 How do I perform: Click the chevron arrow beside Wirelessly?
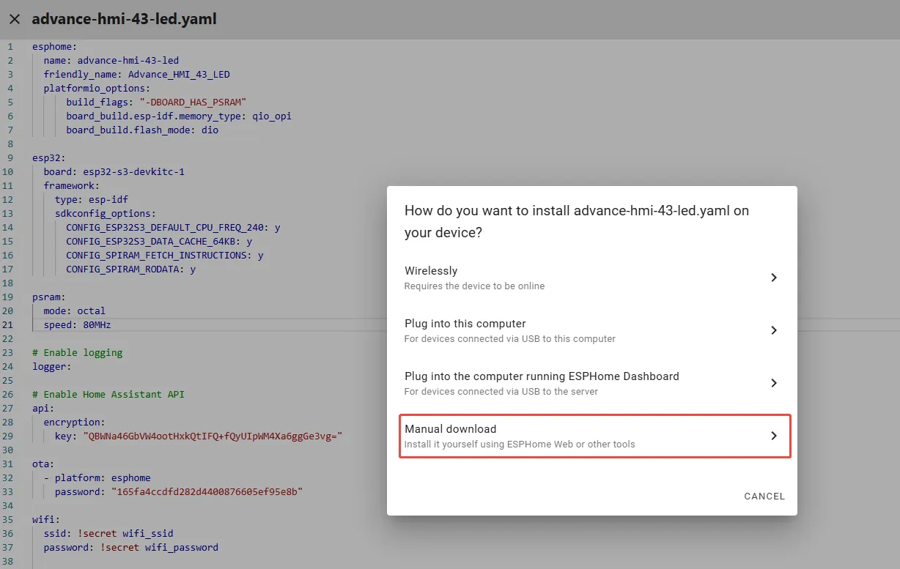pos(773,278)
